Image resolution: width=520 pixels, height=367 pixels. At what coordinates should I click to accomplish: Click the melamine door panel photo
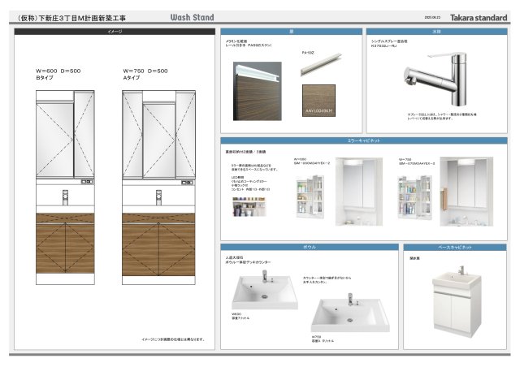click(257, 91)
